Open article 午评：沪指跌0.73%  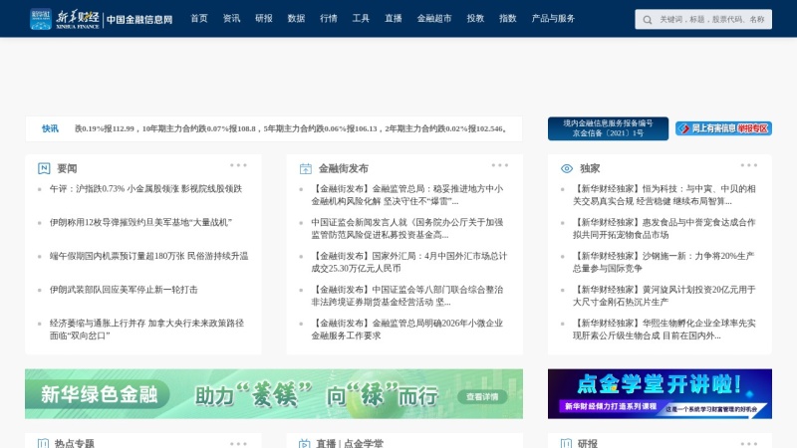point(145,189)
